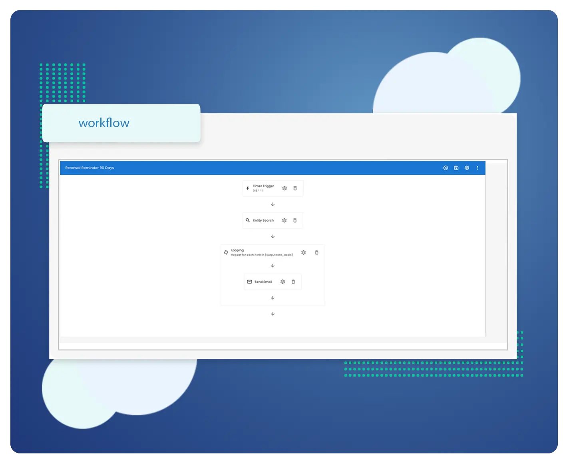Open Looping step settings gear
Screen dimensions: 569x467
[x=304, y=253]
